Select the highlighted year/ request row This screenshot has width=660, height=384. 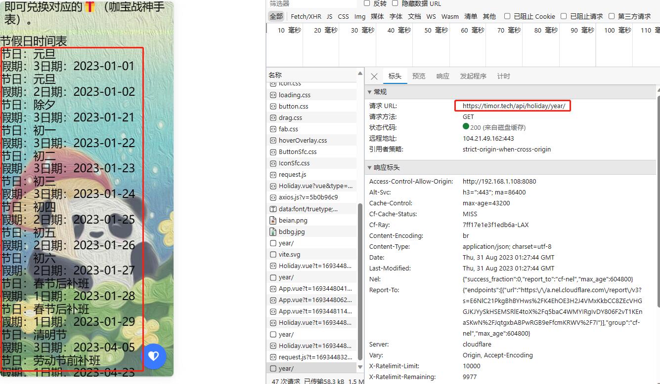pos(311,368)
